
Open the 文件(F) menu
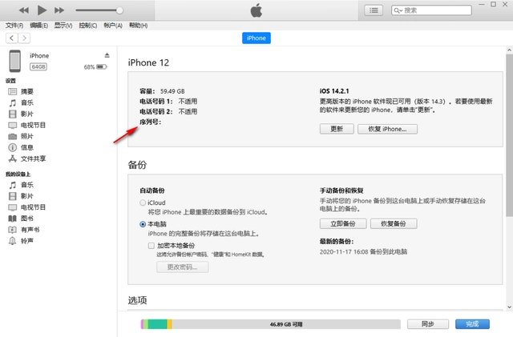point(15,26)
